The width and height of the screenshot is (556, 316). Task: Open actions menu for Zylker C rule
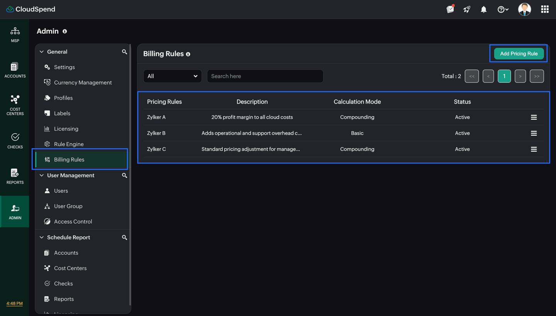pyautogui.click(x=534, y=149)
